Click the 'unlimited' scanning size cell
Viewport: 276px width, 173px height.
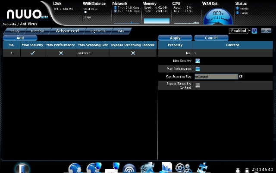click(93, 53)
